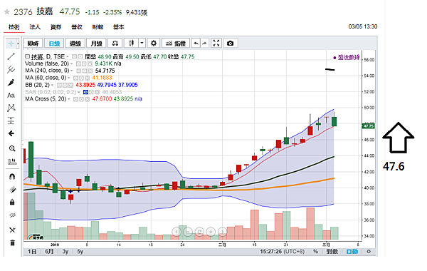The image size is (427, 271).
Task: Toggle hide all drawings eye icon
Action: 12,215
